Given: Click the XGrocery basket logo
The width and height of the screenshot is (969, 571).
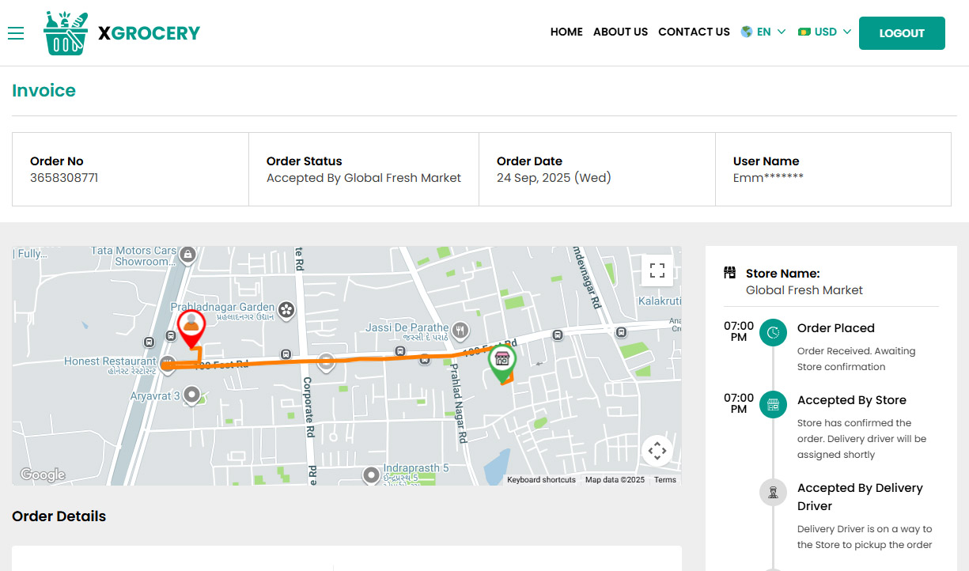Looking at the screenshot, I should point(66,33).
